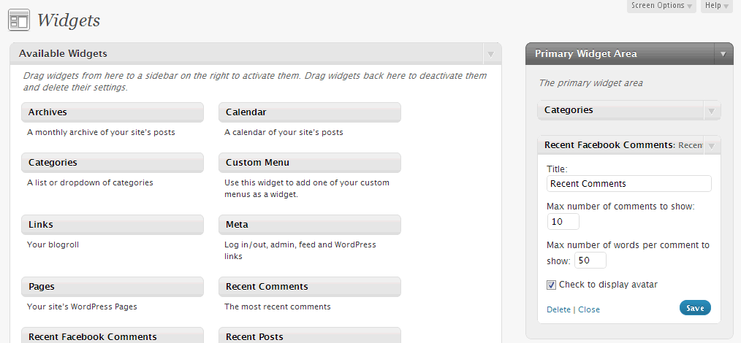This screenshot has height=343, width=741.
Task: Expand the Categories widget in sidebar
Action: [711, 111]
